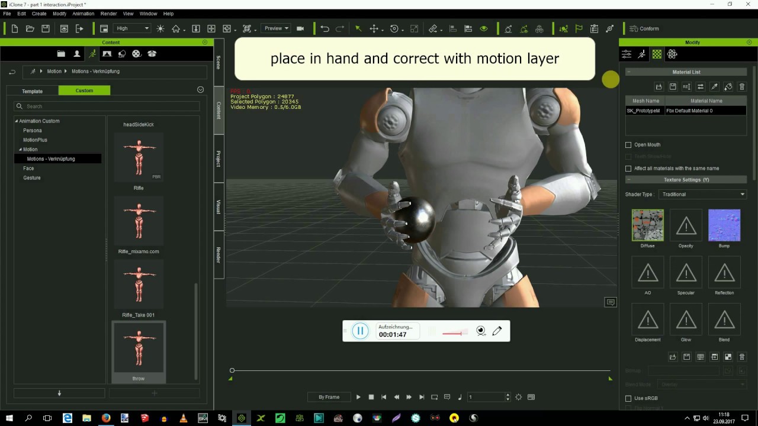Open the film reel Media tab in Content
This screenshot has height=426, width=758.
136,54
